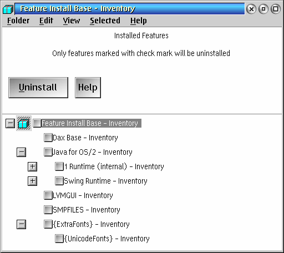
Task: Expand the 1 Runtime (internal) node
Action: click(32, 166)
